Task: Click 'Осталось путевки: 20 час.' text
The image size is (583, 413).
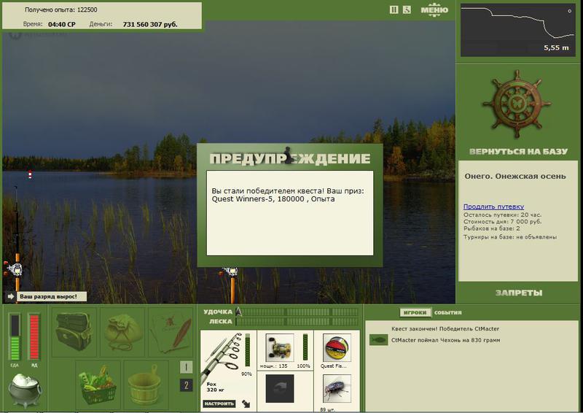Action: 502,215
